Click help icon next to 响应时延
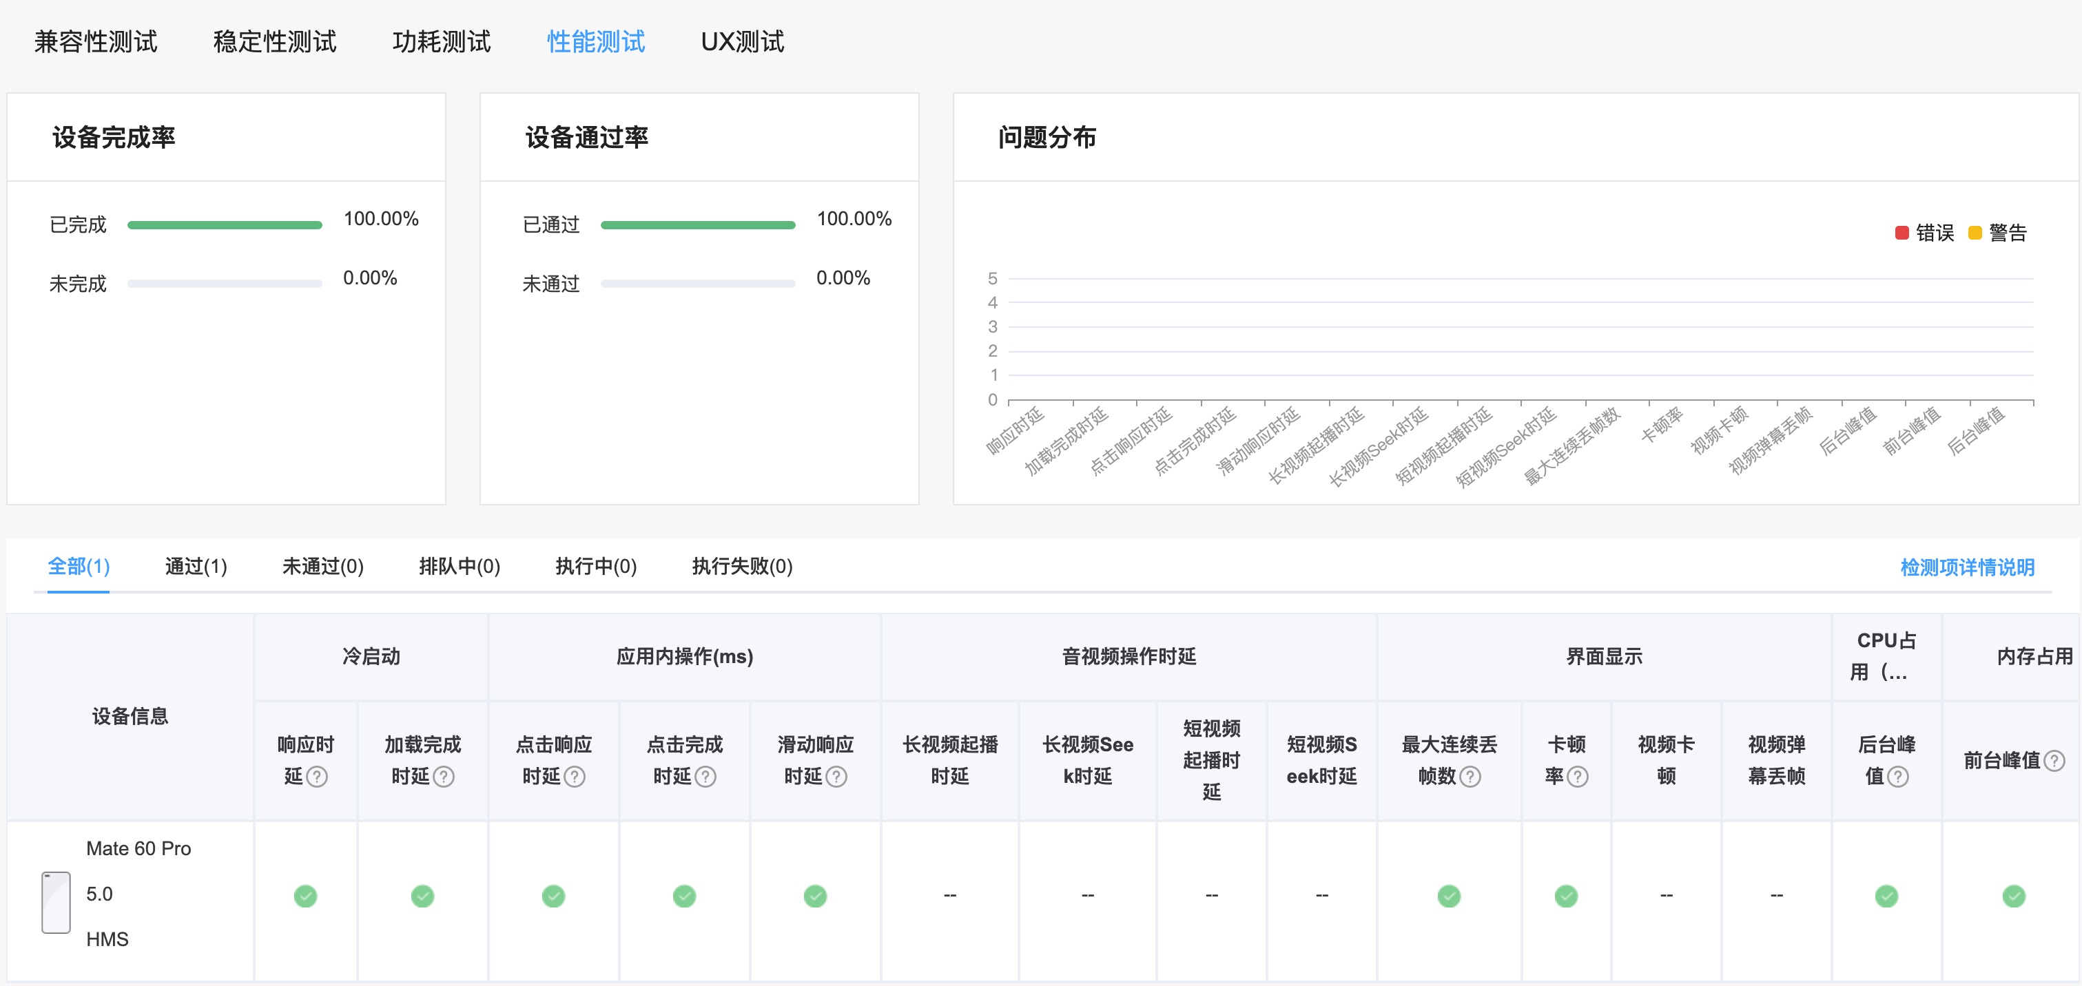 [318, 776]
